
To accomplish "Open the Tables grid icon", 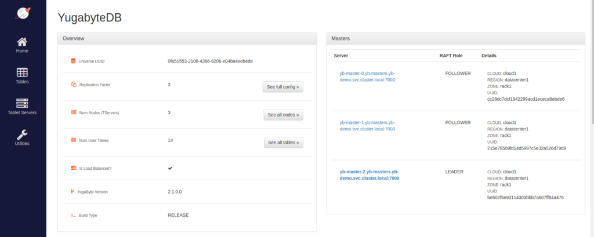I will click(x=22, y=72).
